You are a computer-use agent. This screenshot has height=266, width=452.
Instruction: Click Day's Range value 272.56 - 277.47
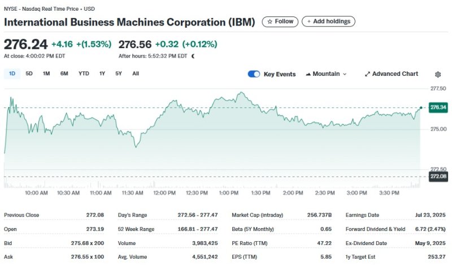point(197,215)
